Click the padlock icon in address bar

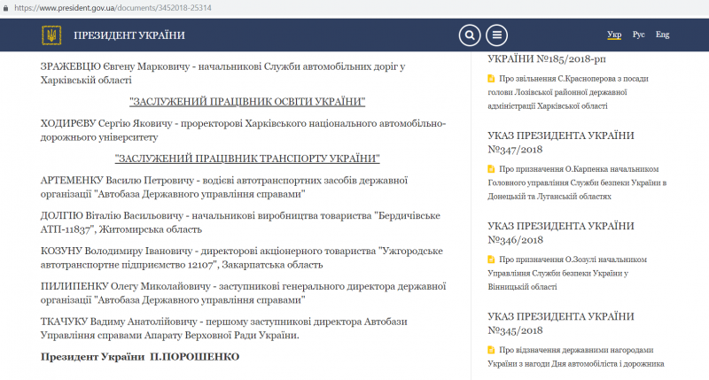5,8
